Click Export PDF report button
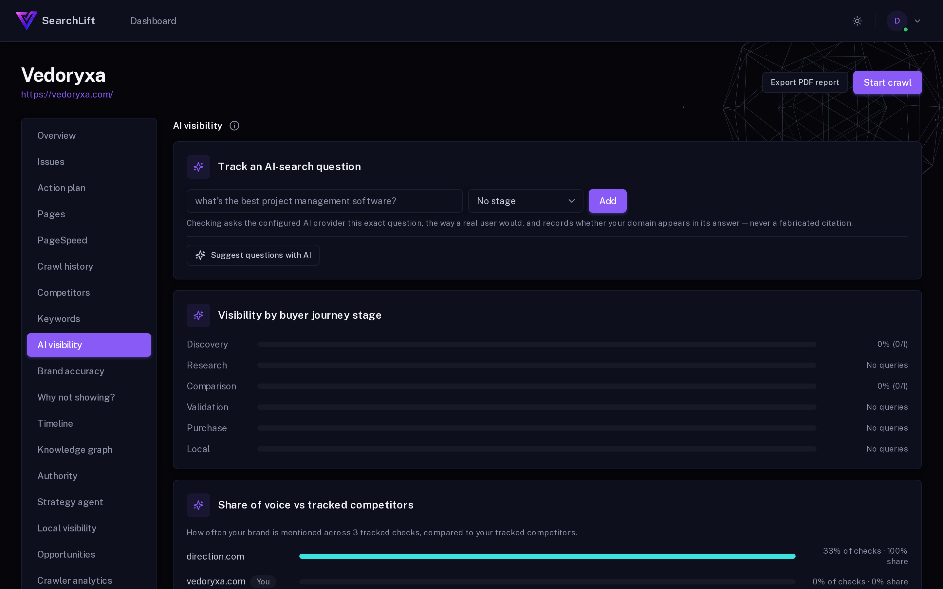The width and height of the screenshot is (943, 589). tap(805, 82)
